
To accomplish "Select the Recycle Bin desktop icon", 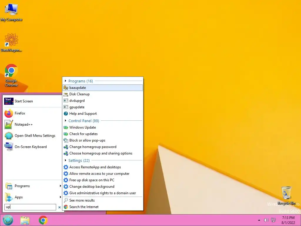I will tap(286, 195).
